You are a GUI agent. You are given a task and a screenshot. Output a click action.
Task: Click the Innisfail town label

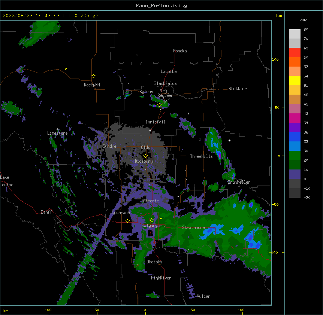click(156, 122)
